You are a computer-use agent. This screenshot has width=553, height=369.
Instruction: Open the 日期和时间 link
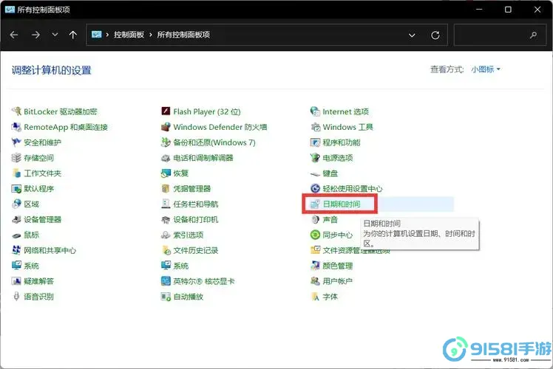tap(342, 204)
